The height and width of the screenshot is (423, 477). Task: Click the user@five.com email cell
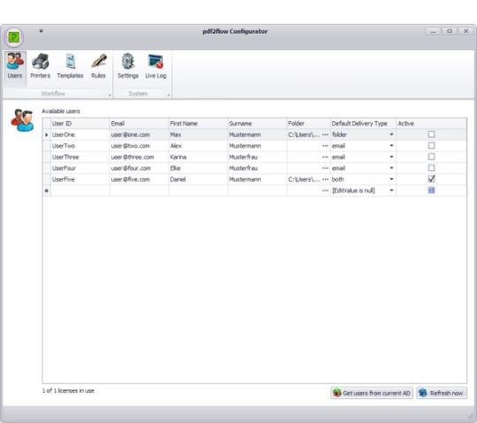139,179
